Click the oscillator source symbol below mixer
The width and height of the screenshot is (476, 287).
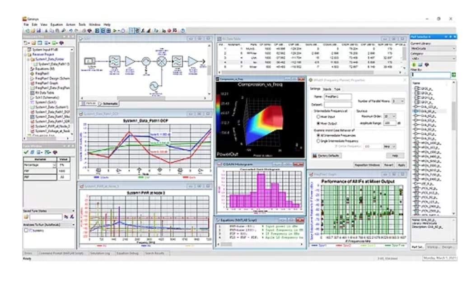[x=154, y=87]
